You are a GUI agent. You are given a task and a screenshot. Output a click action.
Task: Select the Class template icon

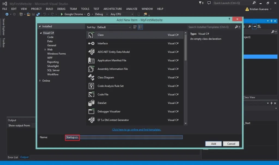coord(91,35)
